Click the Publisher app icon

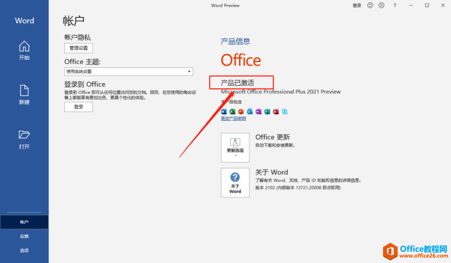267,111
